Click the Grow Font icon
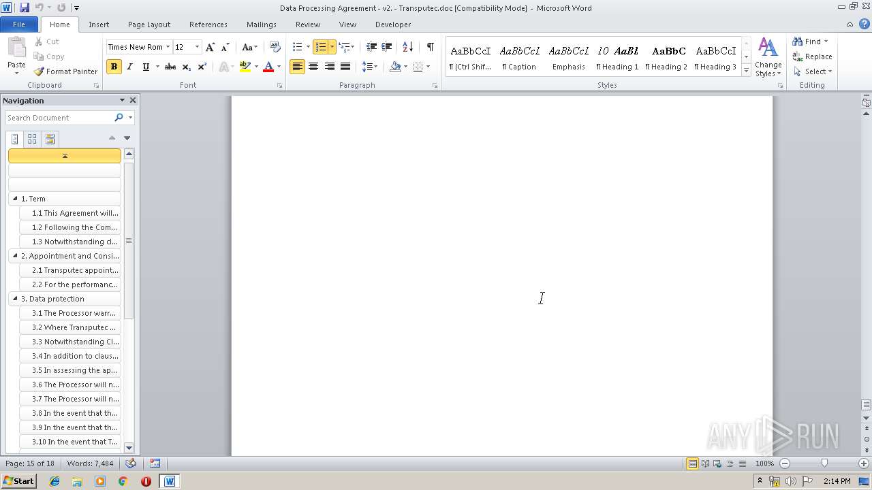 coord(211,47)
